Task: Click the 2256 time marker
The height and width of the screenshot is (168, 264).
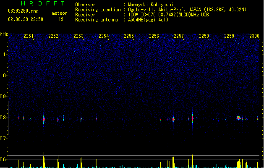Action: [154, 36]
